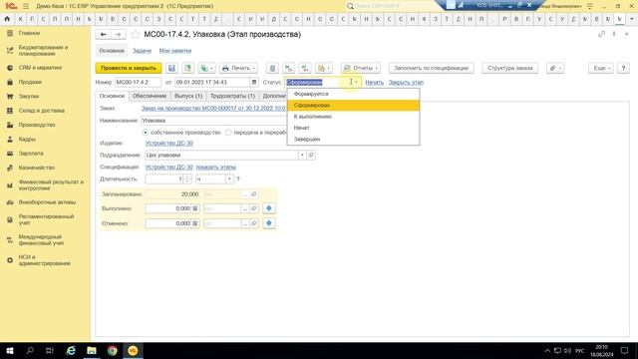Screen dimensions: 638x359
Task: Open the Статус dropdown arrow
Action: tap(357, 82)
